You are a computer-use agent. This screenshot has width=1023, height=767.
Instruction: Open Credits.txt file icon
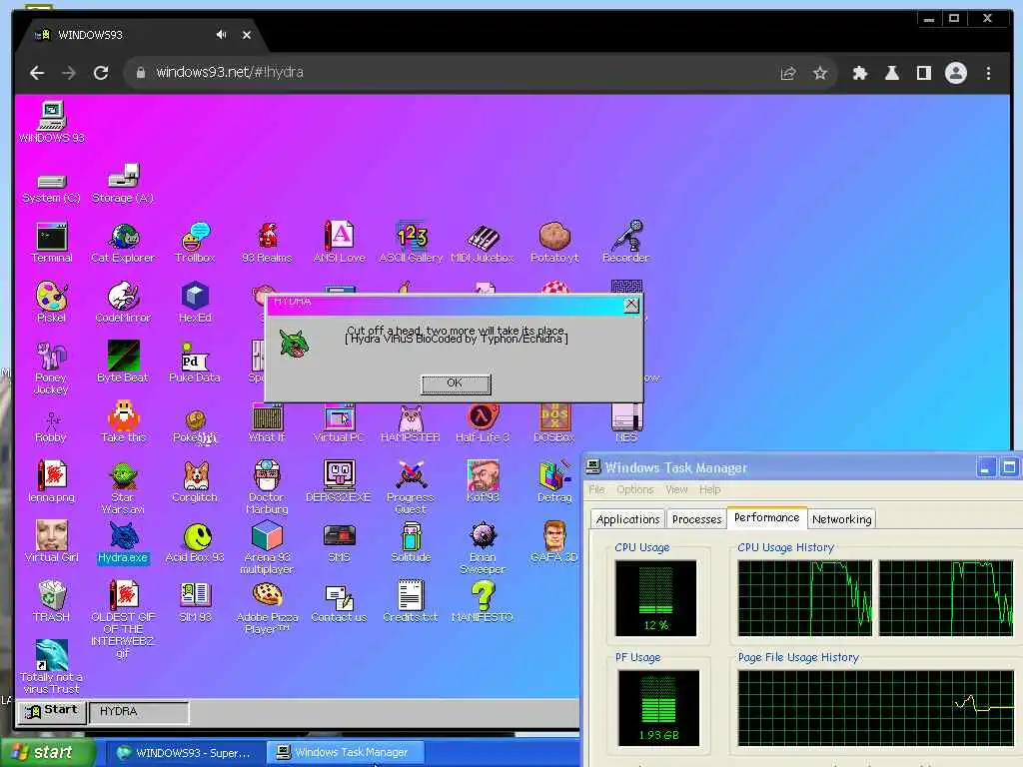pyautogui.click(x=411, y=601)
